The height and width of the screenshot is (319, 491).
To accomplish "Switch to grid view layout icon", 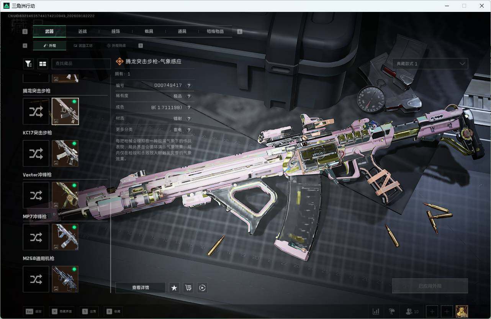I will point(42,64).
